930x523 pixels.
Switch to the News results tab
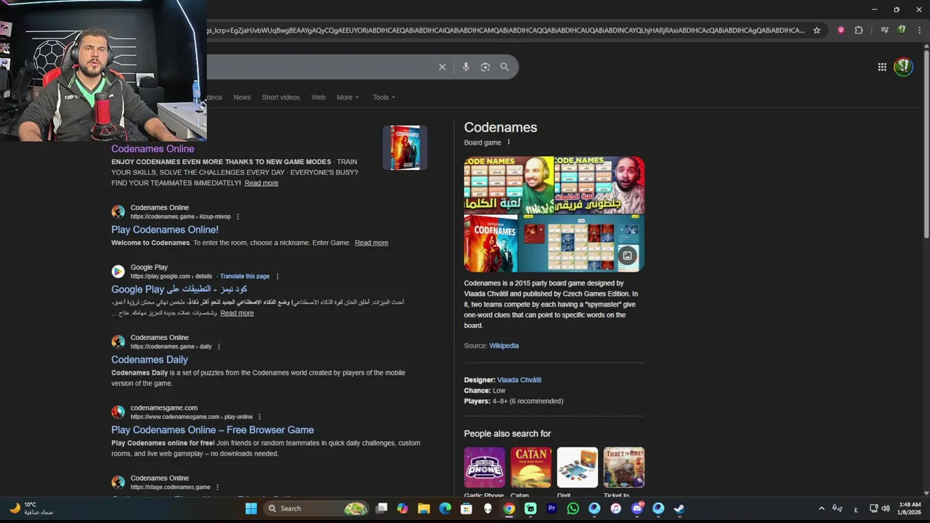pos(242,97)
